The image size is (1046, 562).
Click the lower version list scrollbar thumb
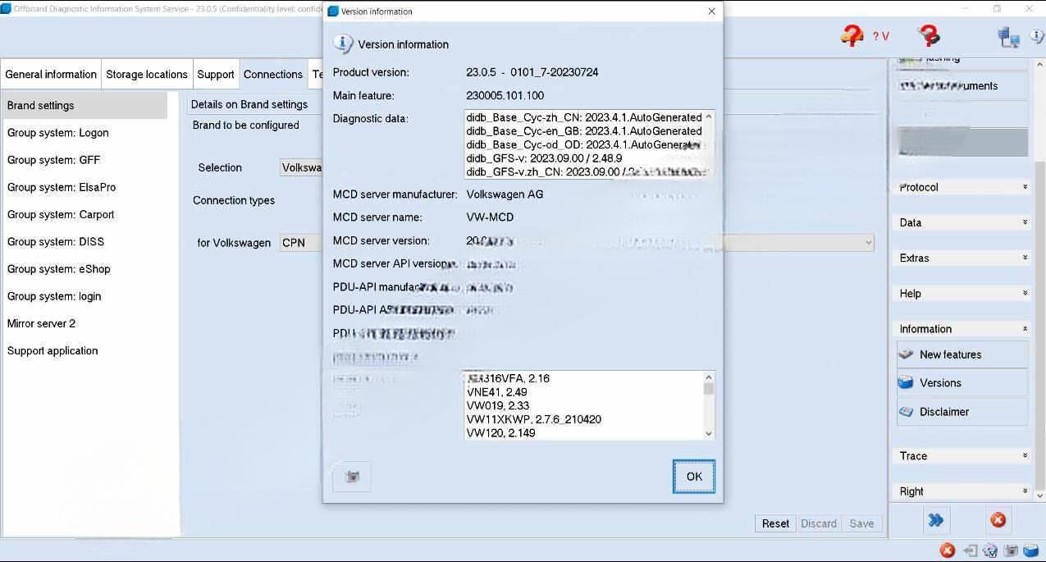(709, 388)
